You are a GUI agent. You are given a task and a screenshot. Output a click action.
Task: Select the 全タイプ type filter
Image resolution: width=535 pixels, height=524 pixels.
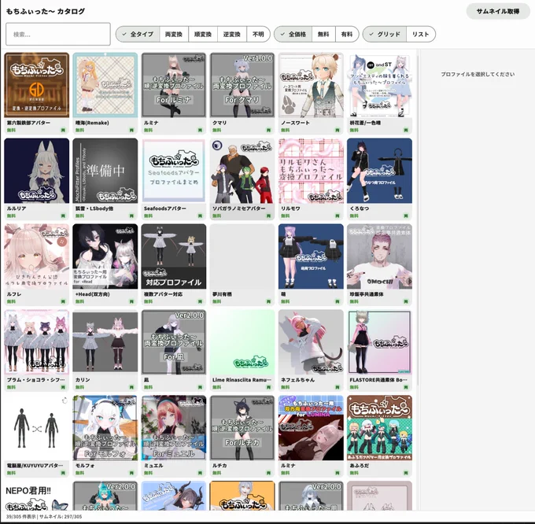click(x=138, y=34)
